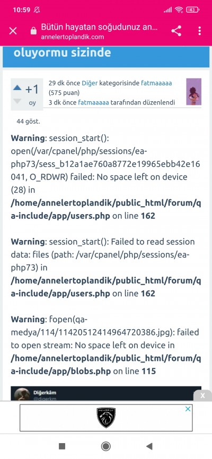Open fatmaaaaa link in edited-by line
Viewport: 212px width, 459px height.
[x=93, y=102]
